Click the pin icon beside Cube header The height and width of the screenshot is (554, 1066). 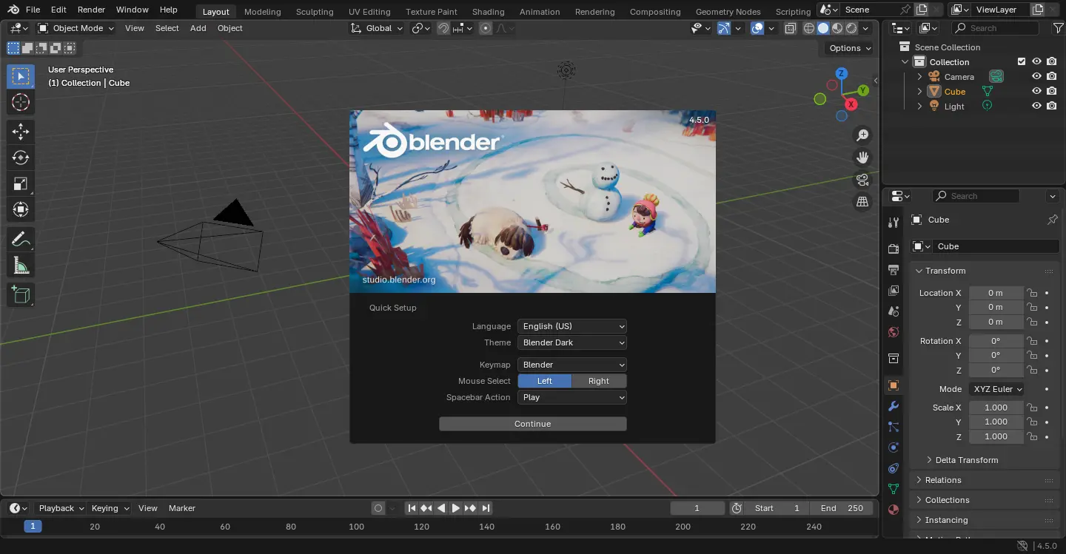click(x=1052, y=220)
